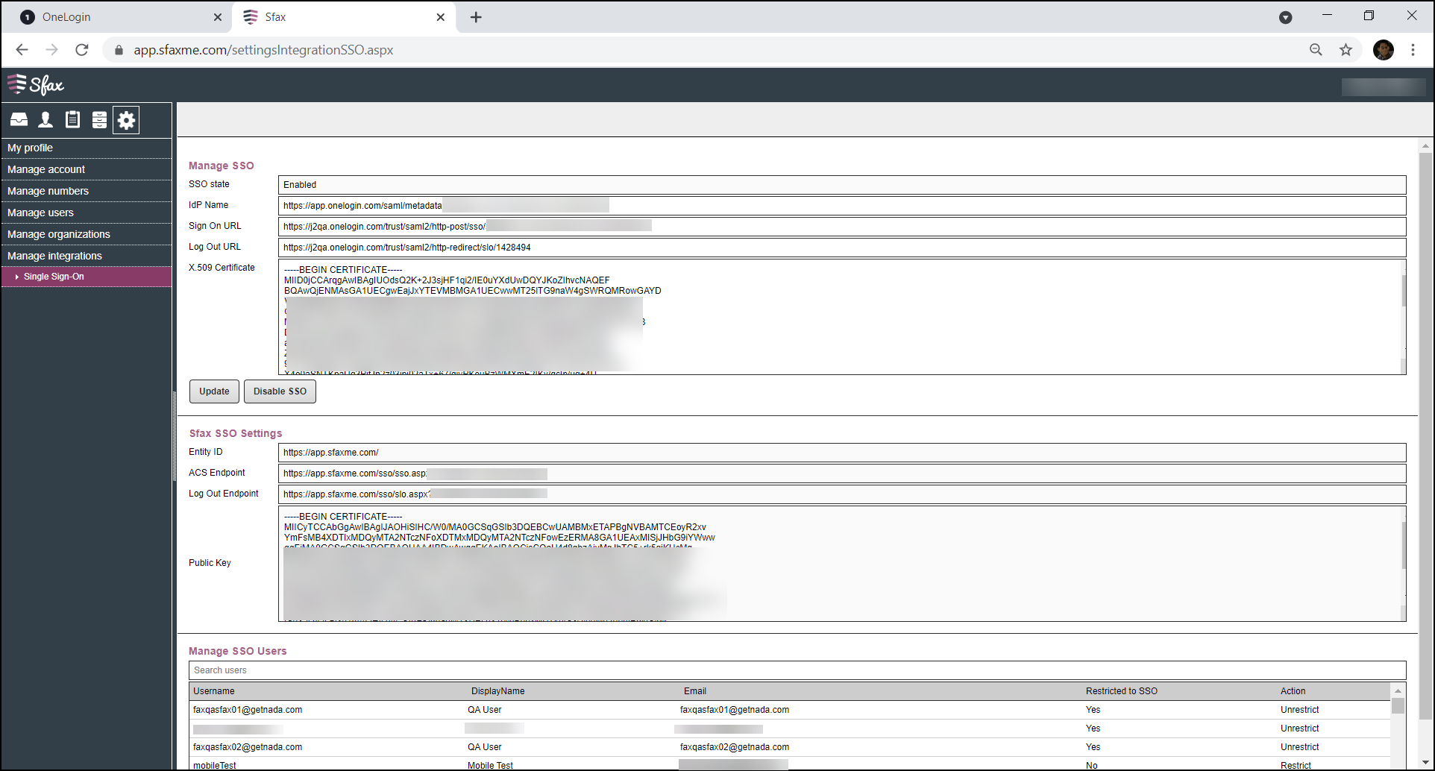The height and width of the screenshot is (771, 1435).
Task: Click the Search users field
Action: click(797, 670)
